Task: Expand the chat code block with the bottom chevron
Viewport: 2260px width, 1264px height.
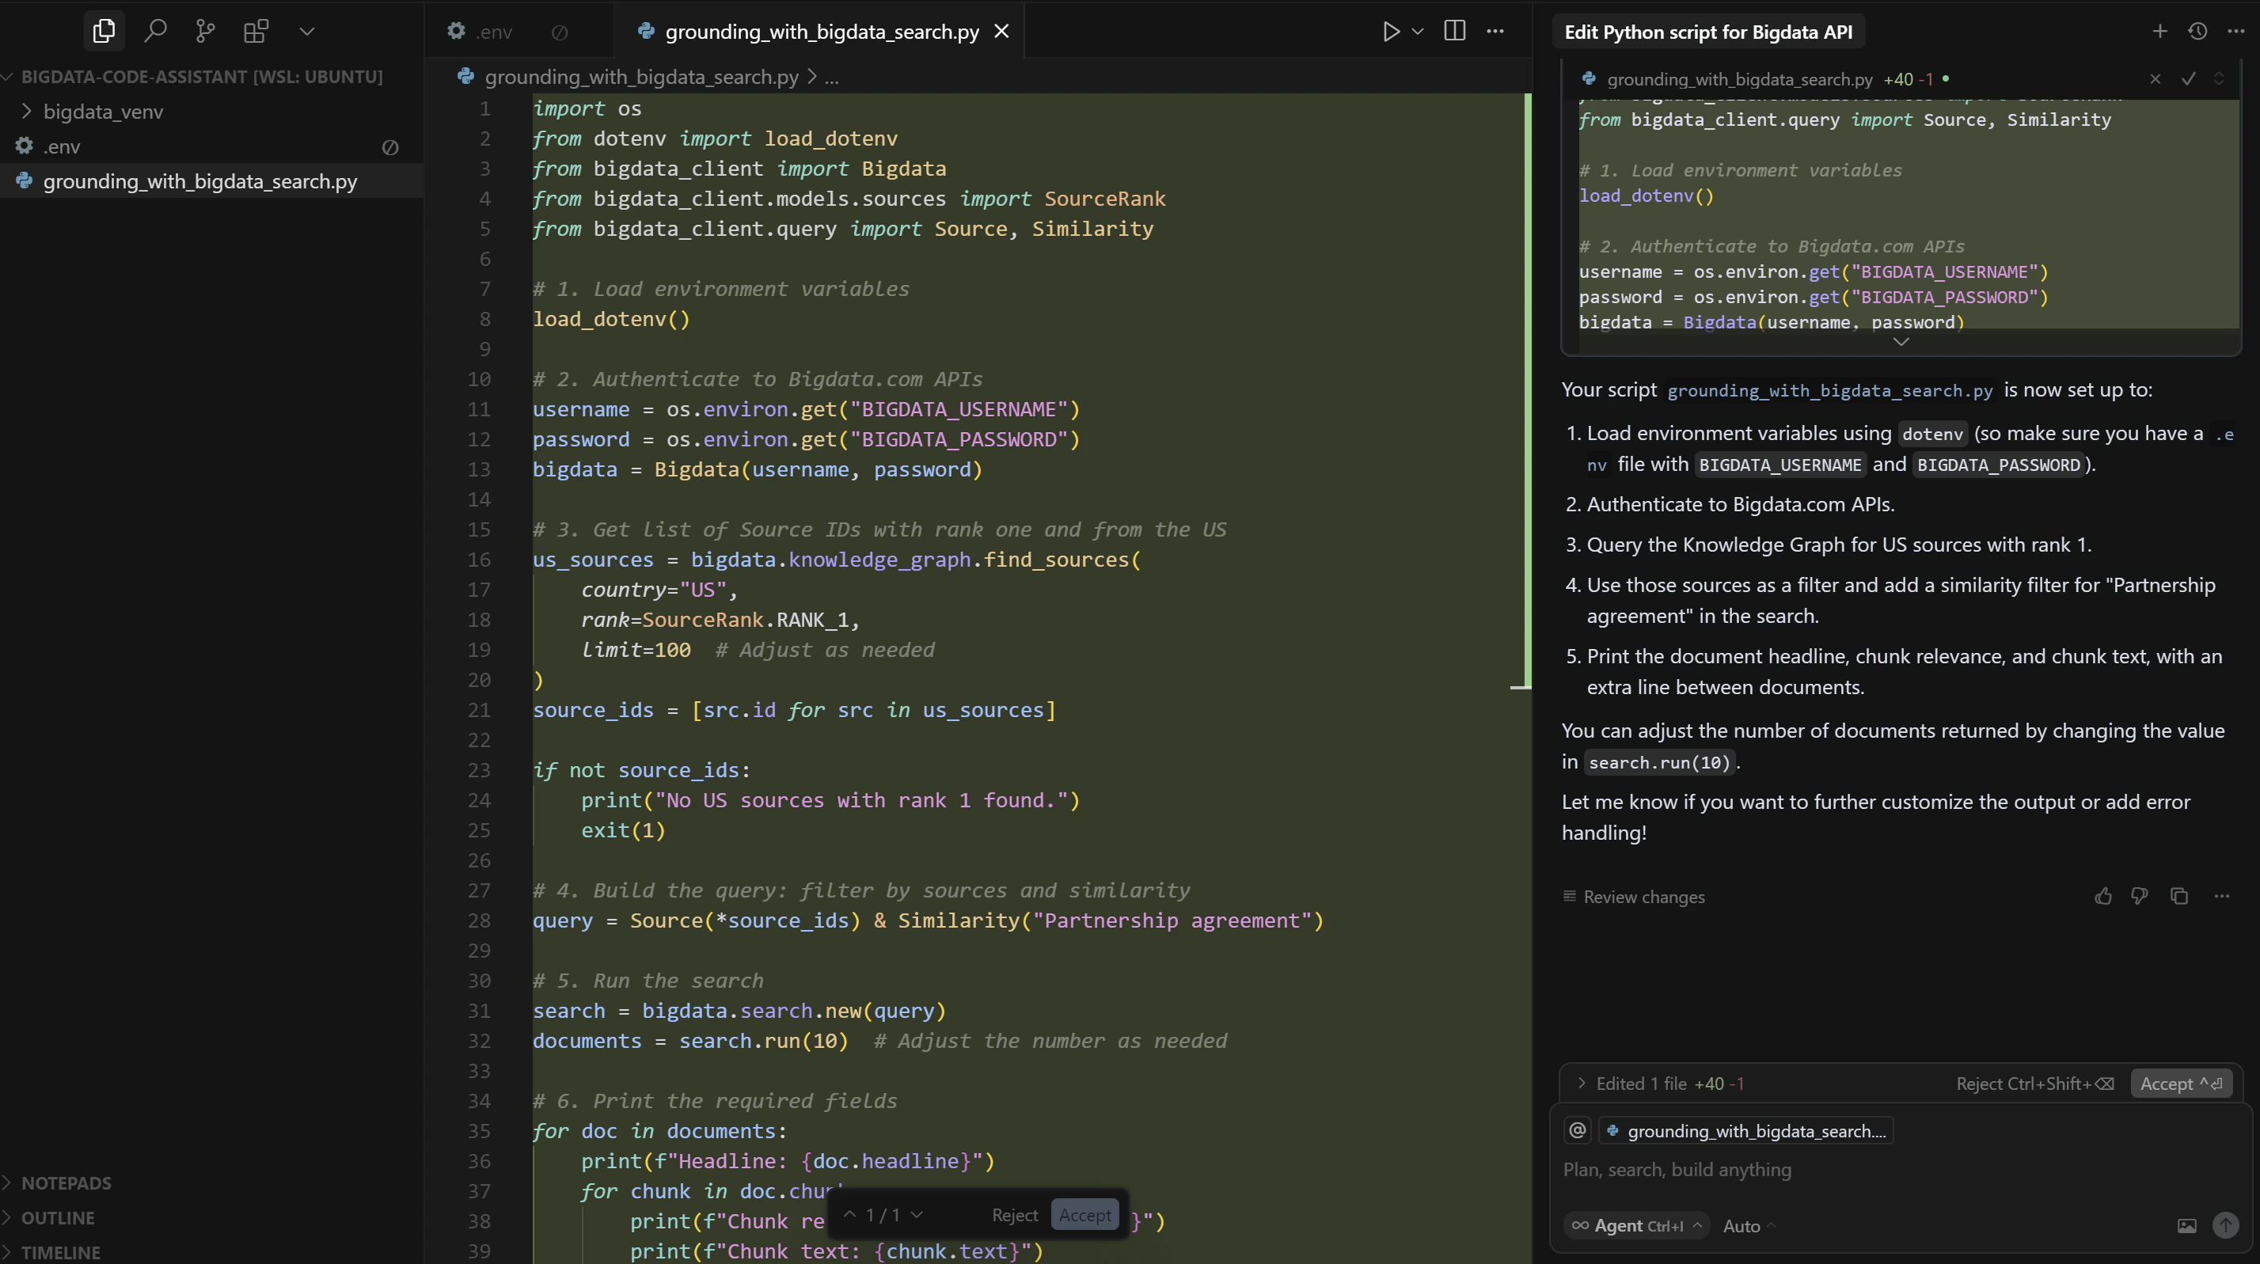Action: click(1901, 342)
